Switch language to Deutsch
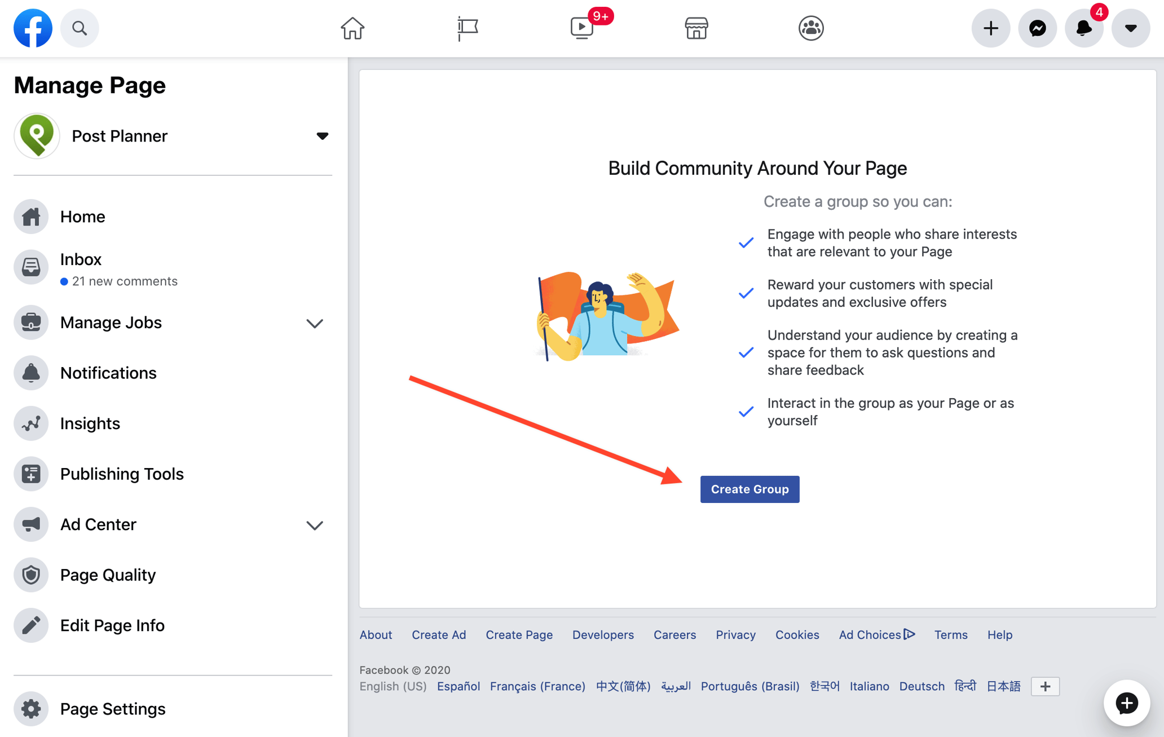The image size is (1164, 737). (x=922, y=686)
